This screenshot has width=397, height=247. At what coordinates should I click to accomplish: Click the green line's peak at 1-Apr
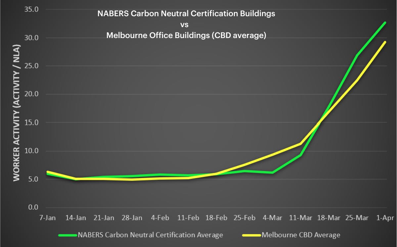pyautogui.click(x=385, y=22)
